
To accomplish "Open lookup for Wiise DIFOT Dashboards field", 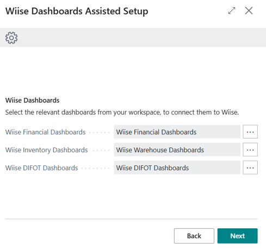I will (250, 168).
